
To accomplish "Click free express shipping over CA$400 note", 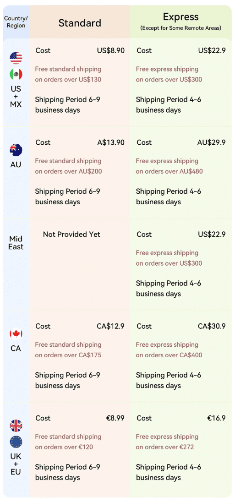I will coord(169,350).
